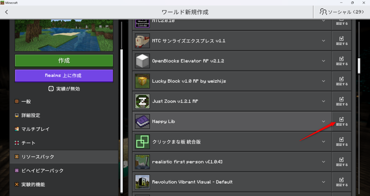The width and height of the screenshot is (370, 196).
Task: Activate OpenBlocks Elevator RP v2.1.2
Action: coord(342,61)
